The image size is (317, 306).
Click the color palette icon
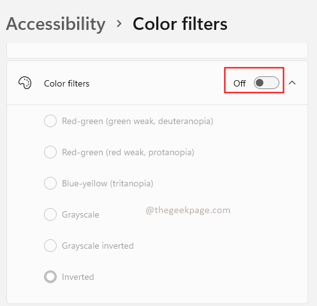25,83
